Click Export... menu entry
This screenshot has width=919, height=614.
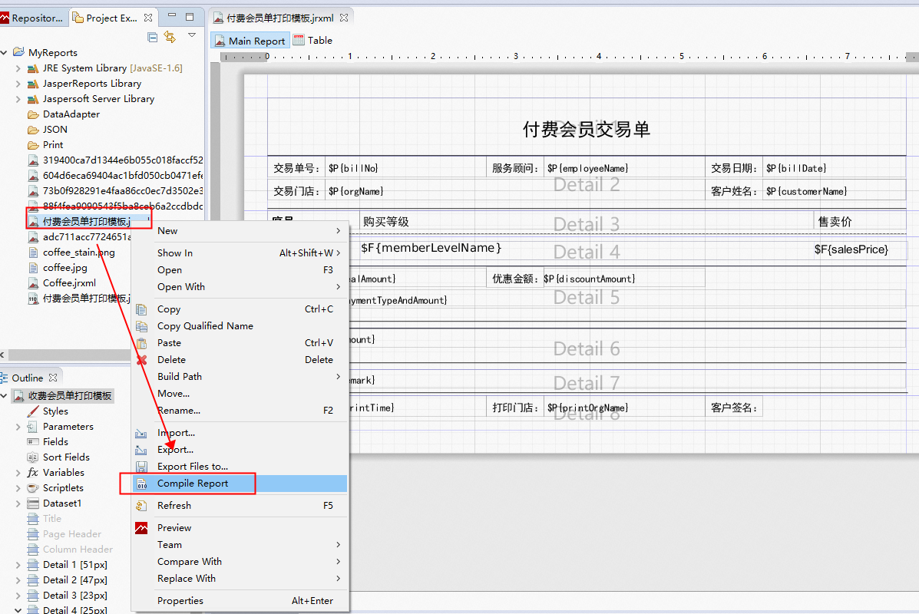tap(240, 450)
